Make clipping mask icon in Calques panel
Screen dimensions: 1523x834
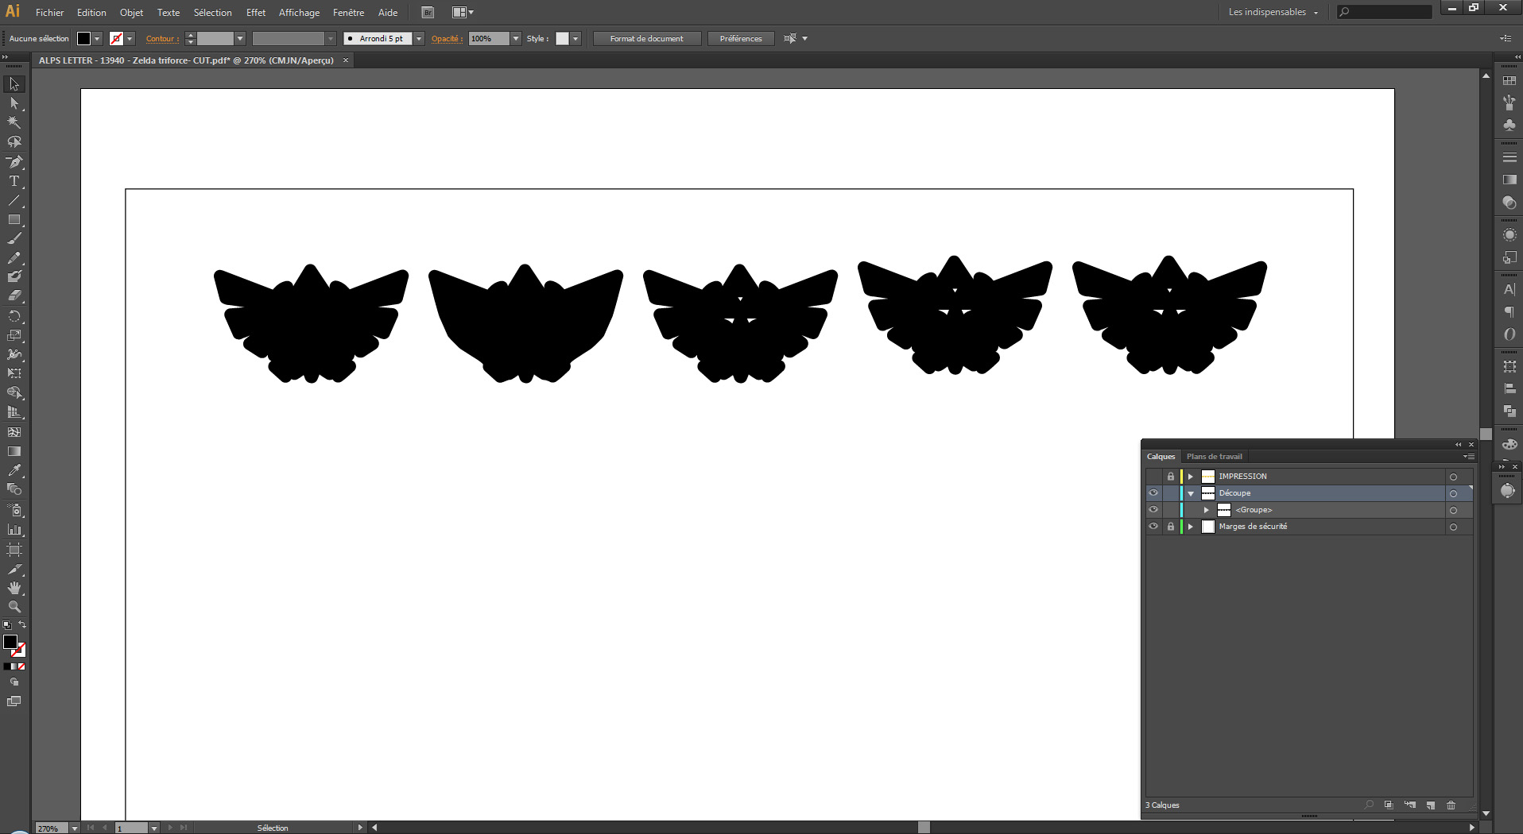pos(1389,805)
